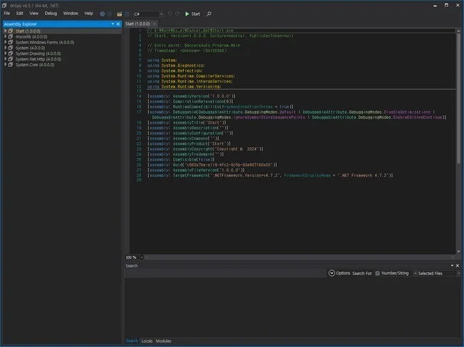Select System.Net.Http (4.0.0.0) tree item
This screenshot has width=464, height=347.
38,59
